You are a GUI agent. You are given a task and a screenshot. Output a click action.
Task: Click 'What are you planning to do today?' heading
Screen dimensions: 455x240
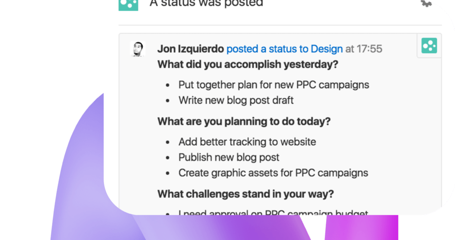tap(244, 121)
